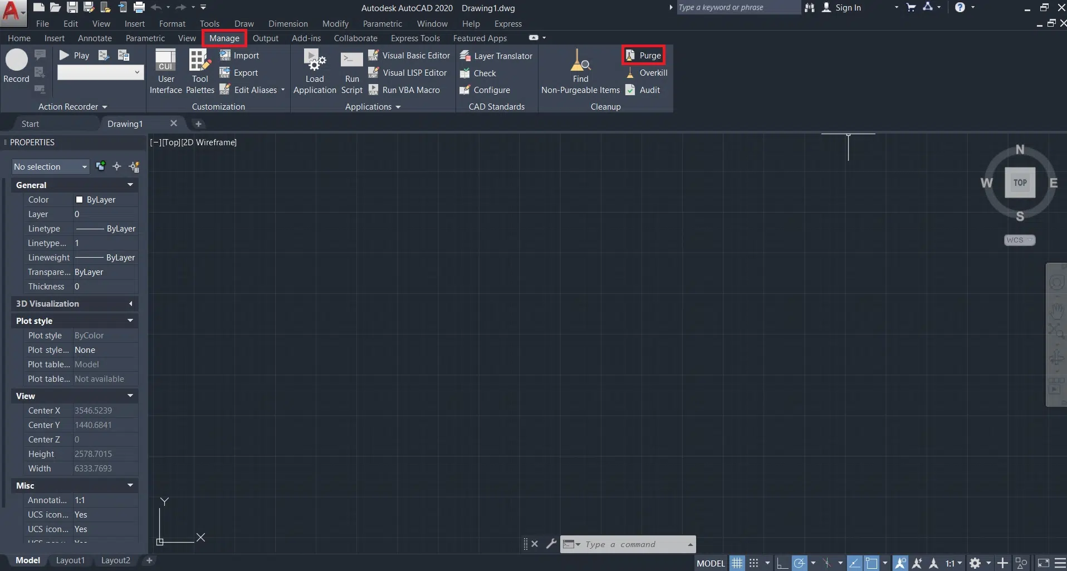Expand the Edit Aliases dropdown

[283, 90]
